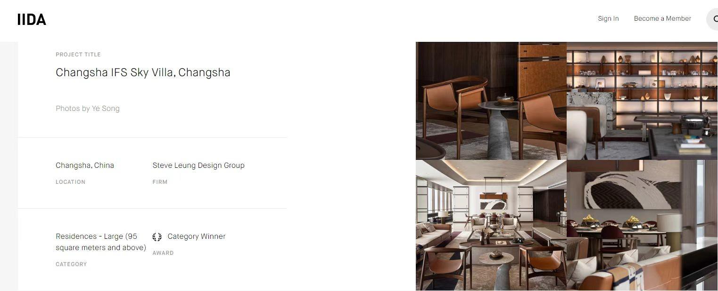Viewport: 718px width, 291px height.
Task: Click the laurel wreath award icon
Action: click(x=157, y=236)
